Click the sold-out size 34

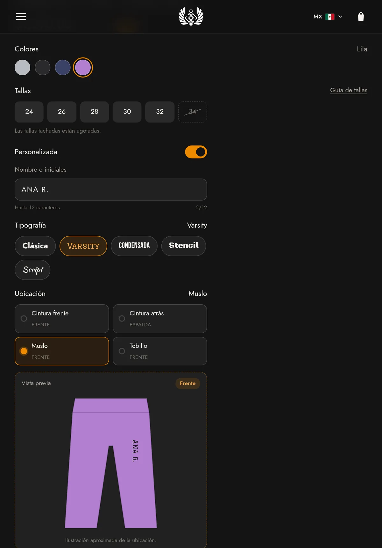coord(193,112)
